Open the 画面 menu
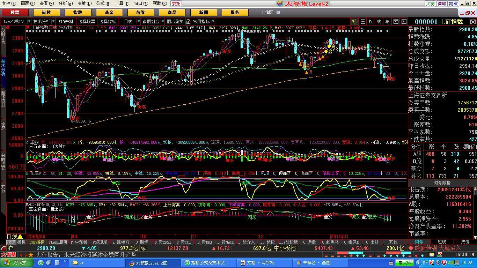This screenshot has height=268, width=477. click(28, 3)
